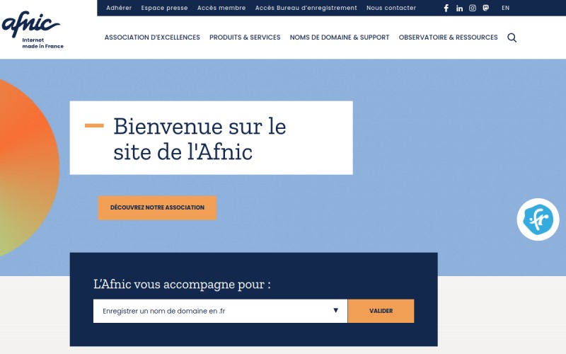Image resolution: width=566 pixels, height=354 pixels.
Task: Open the search magnifier icon
Action: point(512,38)
